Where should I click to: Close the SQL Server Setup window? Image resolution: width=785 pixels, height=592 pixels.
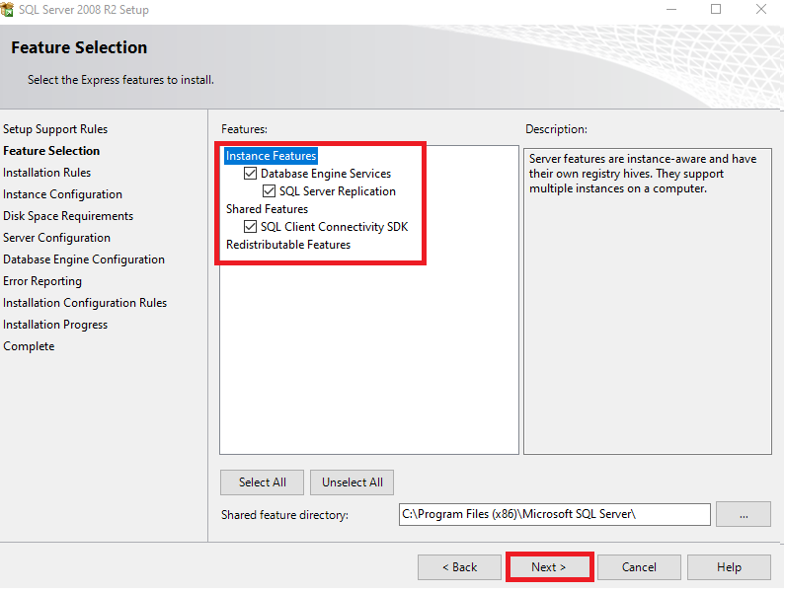761,9
